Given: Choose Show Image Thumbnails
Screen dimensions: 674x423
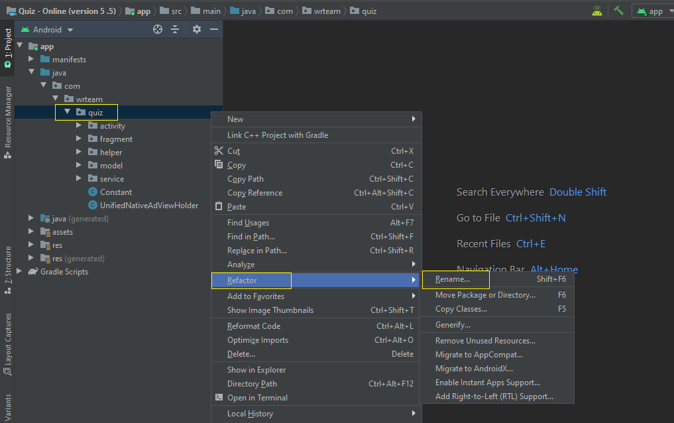Looking at the screenshot, I should coord(316,310).
